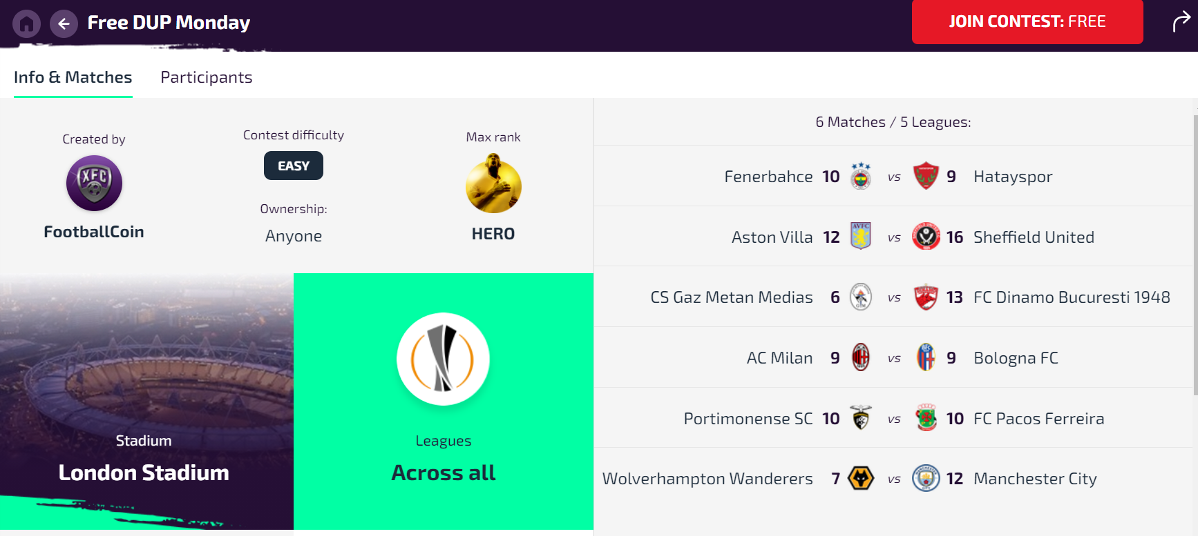Open the Info & Matches tab
Image resolution: width=1198 pixels, height=536 pixels.
[73, 77]
